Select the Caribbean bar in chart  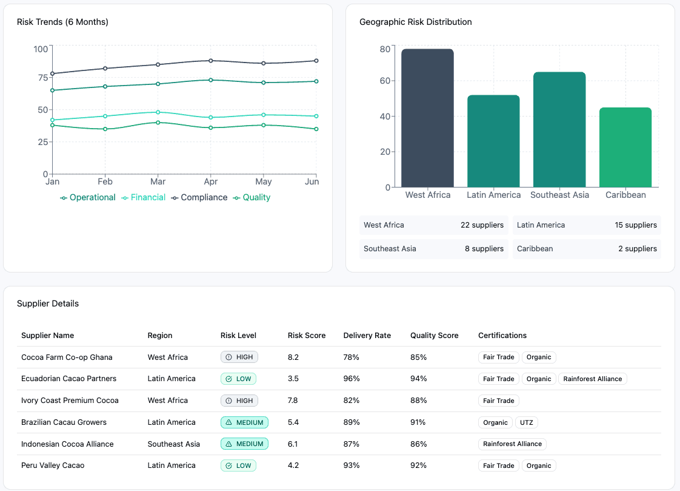pos(625,147)
